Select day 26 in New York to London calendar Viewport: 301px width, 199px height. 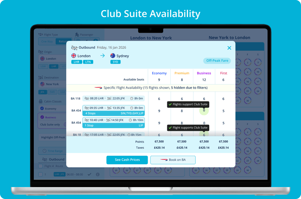[x=206, y=170]
